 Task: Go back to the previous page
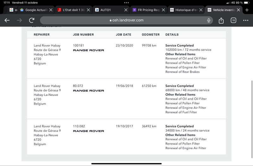tap(7, 20)
